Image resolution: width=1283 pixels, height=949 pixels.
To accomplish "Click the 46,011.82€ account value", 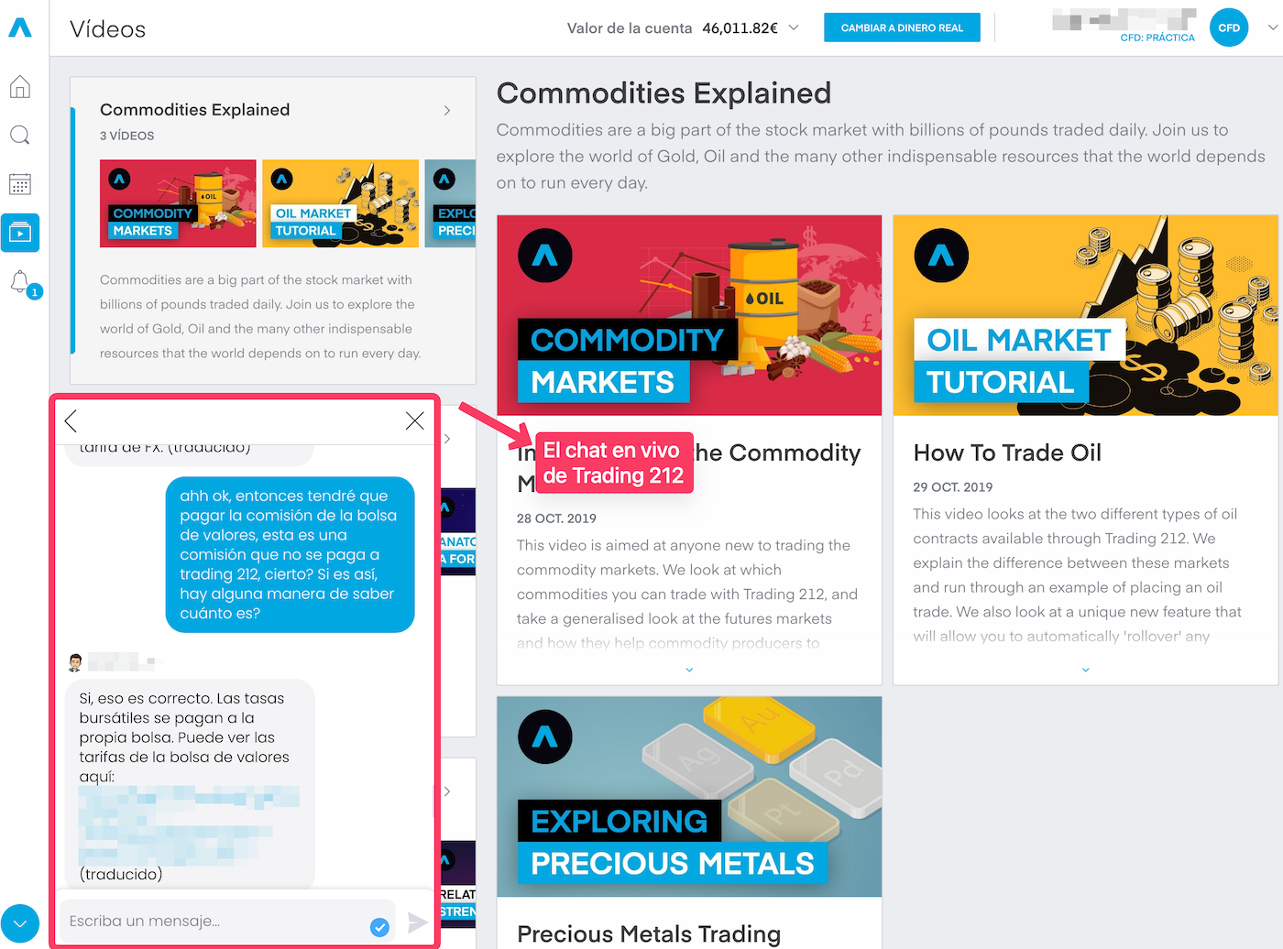I will click(x=740, y=27).
